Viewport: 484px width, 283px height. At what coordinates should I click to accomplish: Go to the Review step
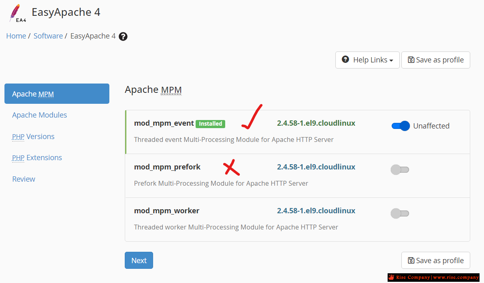(x=24, y=179)
